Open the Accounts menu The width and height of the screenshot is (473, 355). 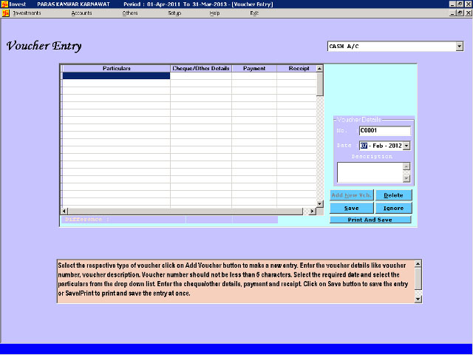tap(81, 13)
